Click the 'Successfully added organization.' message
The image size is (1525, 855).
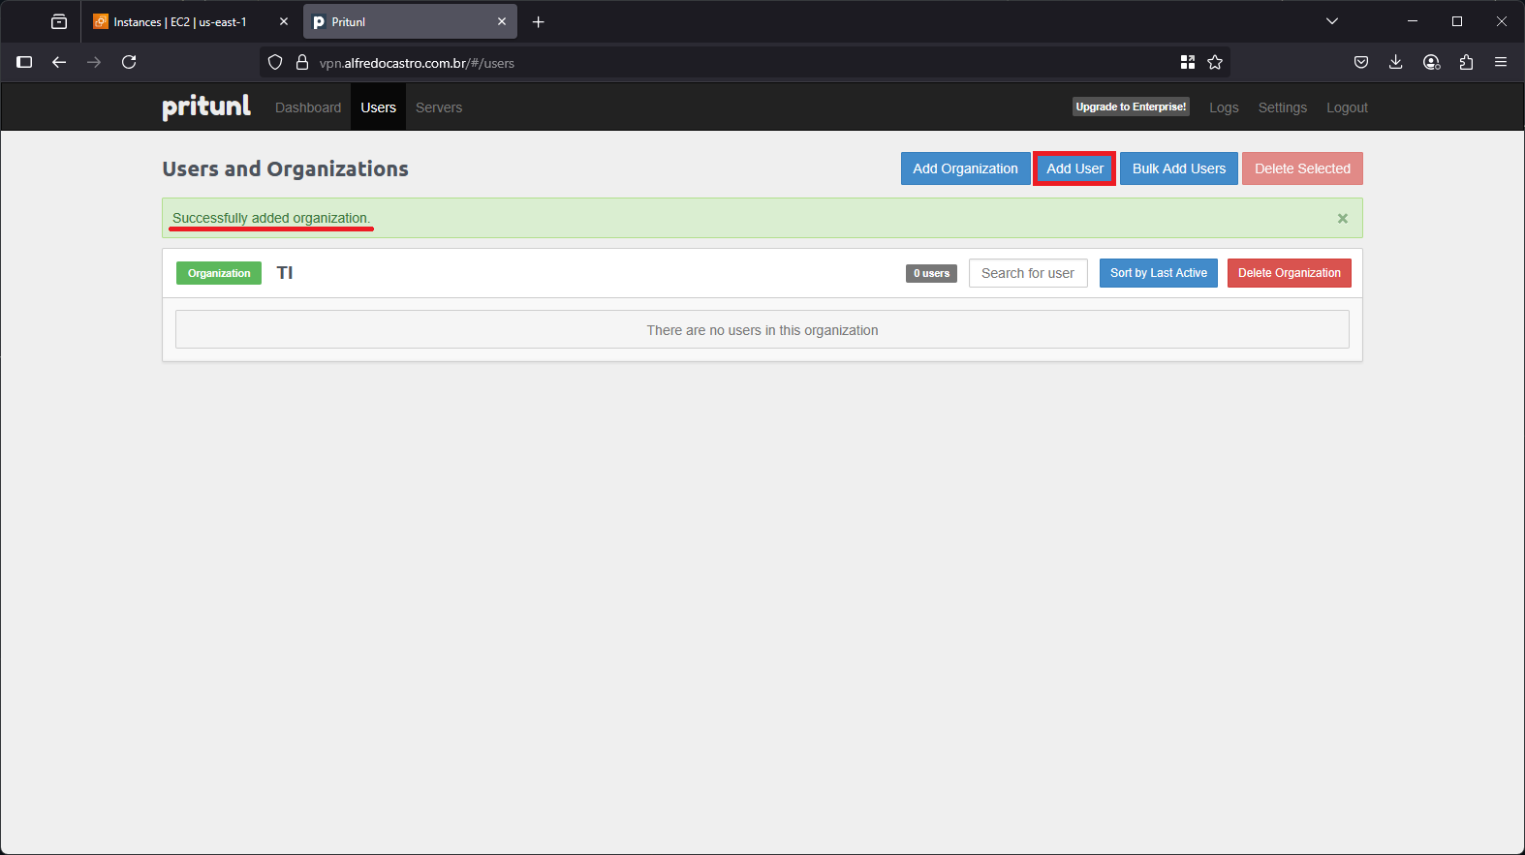271,218
